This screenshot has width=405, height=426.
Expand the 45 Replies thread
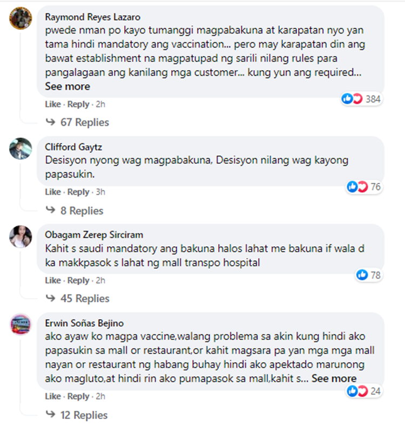click(x=77, y=299)
